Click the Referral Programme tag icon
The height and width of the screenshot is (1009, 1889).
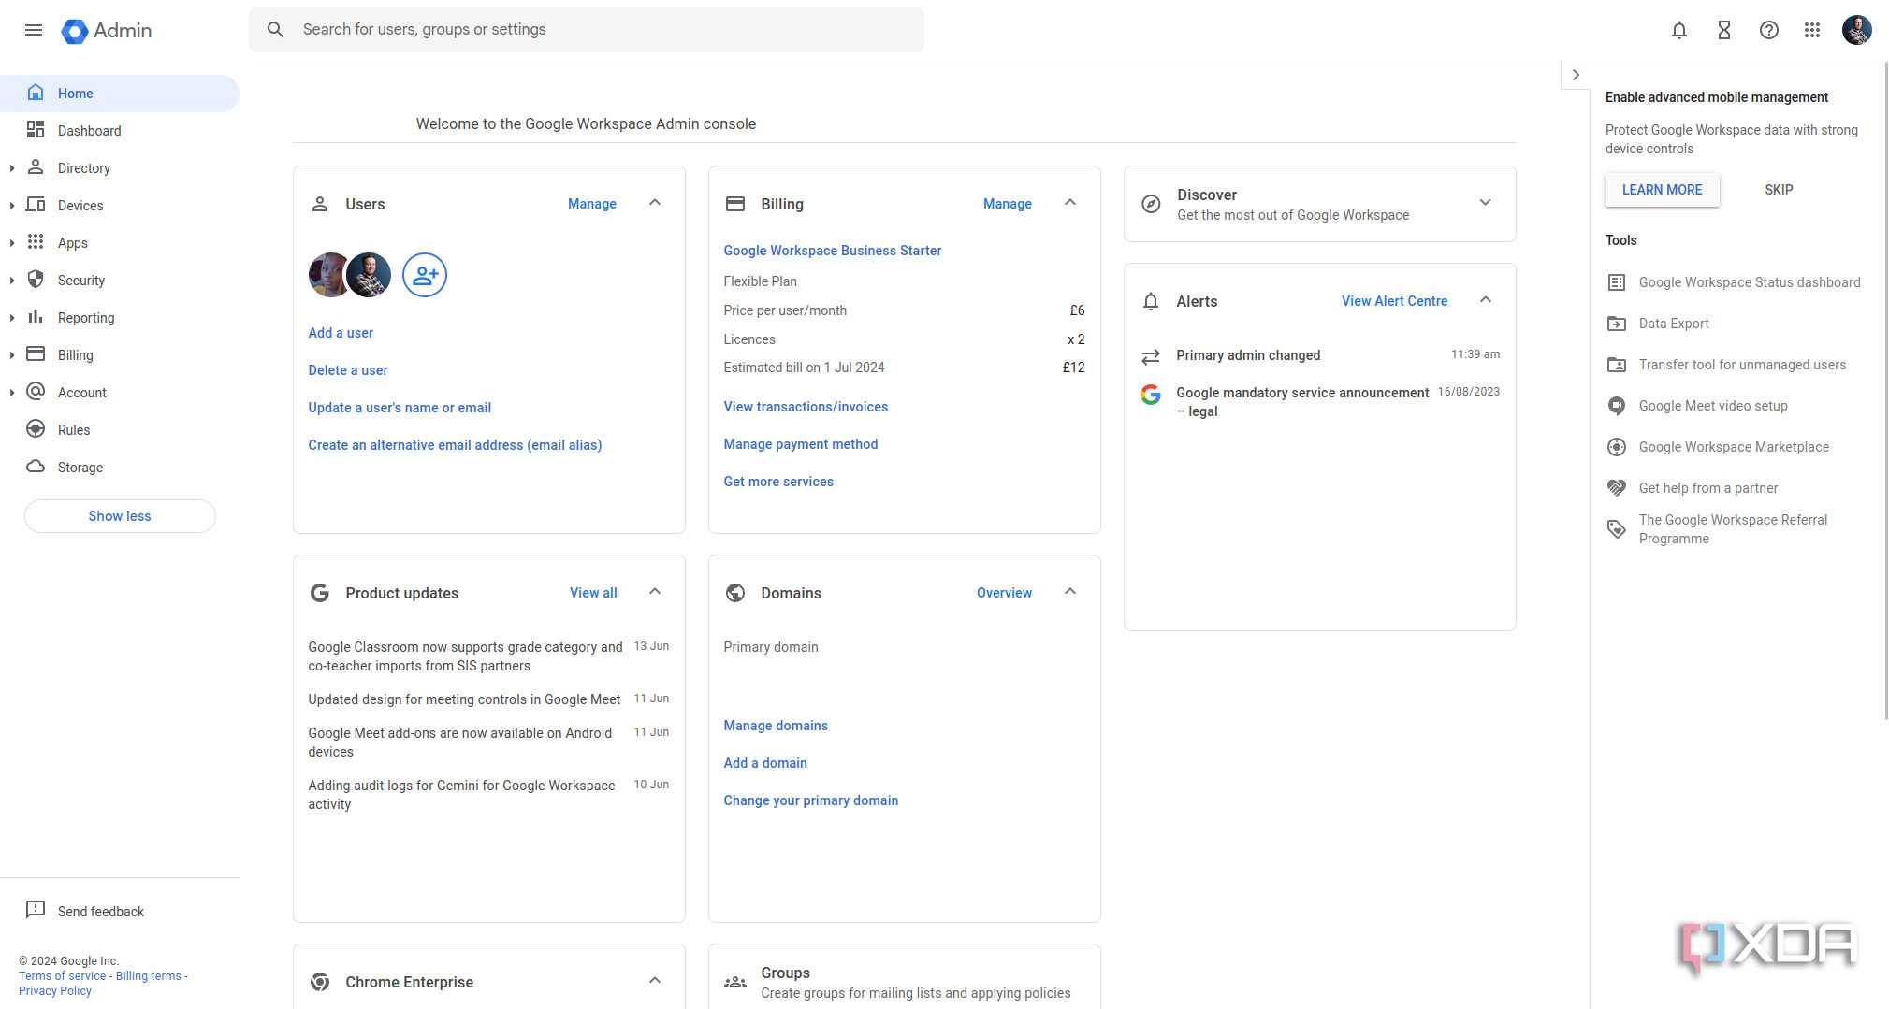1617,529
